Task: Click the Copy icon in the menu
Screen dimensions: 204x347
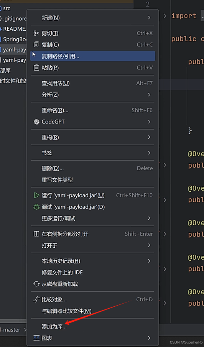Action: coord(36,45)
